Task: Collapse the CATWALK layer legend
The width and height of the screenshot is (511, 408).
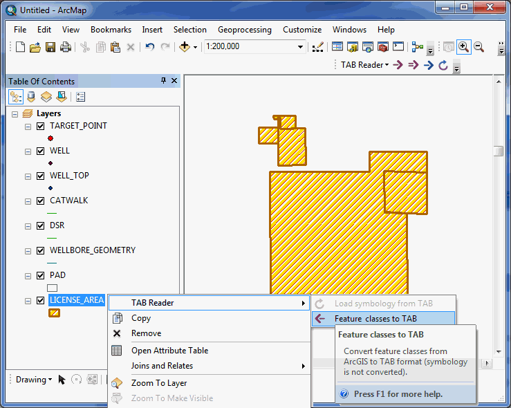Action: 28,201
